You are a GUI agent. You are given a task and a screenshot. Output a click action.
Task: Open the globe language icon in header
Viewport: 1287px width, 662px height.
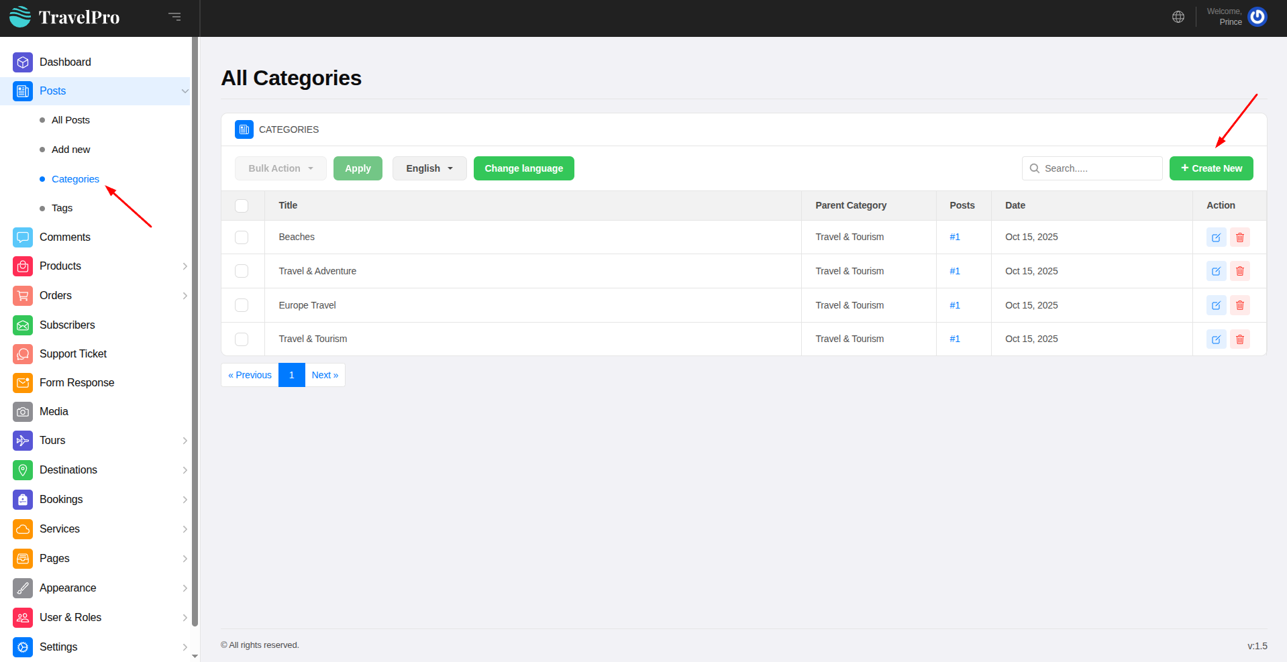pyautogui.click(x=1178, y=17)
